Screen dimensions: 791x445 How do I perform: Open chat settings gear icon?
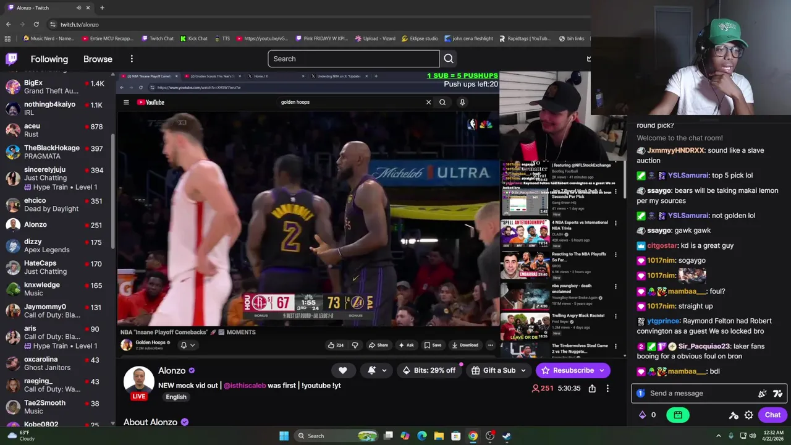(x=749, y=415)
